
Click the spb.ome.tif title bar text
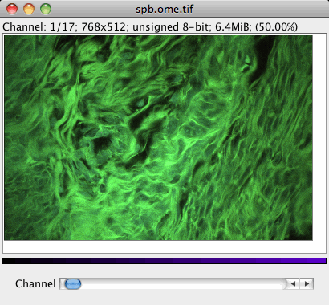point(164,9)
